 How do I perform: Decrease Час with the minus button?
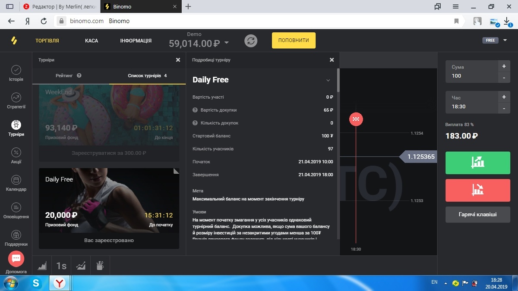[504, 108]
